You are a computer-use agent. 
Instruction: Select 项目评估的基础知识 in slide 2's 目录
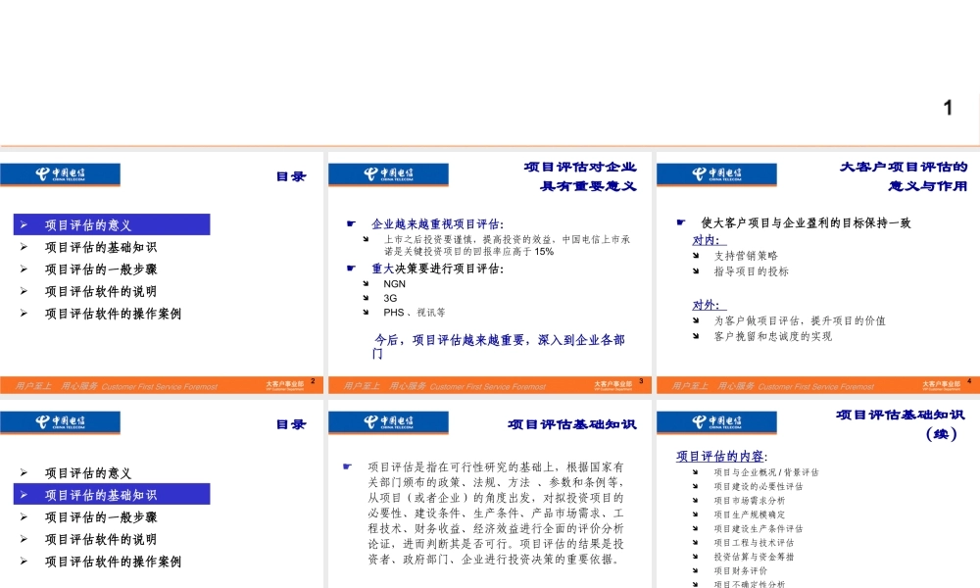coord(101,247)
